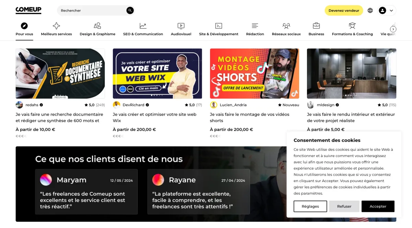Open the redahs seller name link
This screenshot has width=412, height=228.
point(32,105)
